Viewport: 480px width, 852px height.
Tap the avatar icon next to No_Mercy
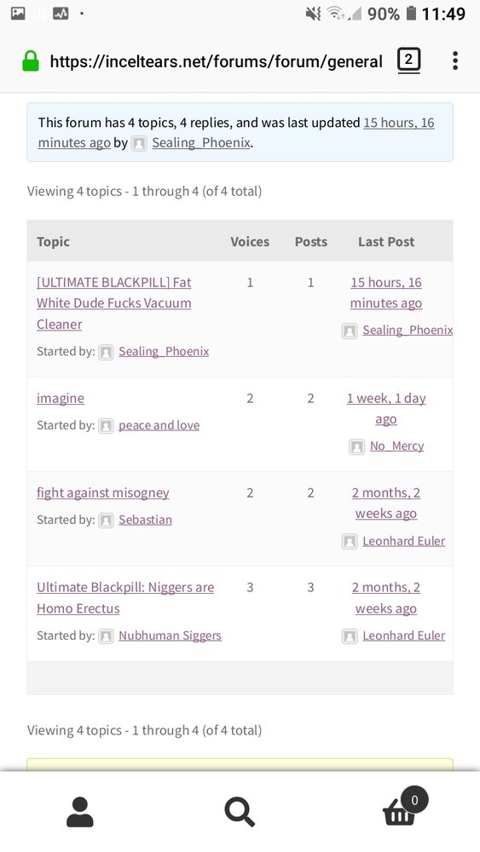[x=356, y=446]
